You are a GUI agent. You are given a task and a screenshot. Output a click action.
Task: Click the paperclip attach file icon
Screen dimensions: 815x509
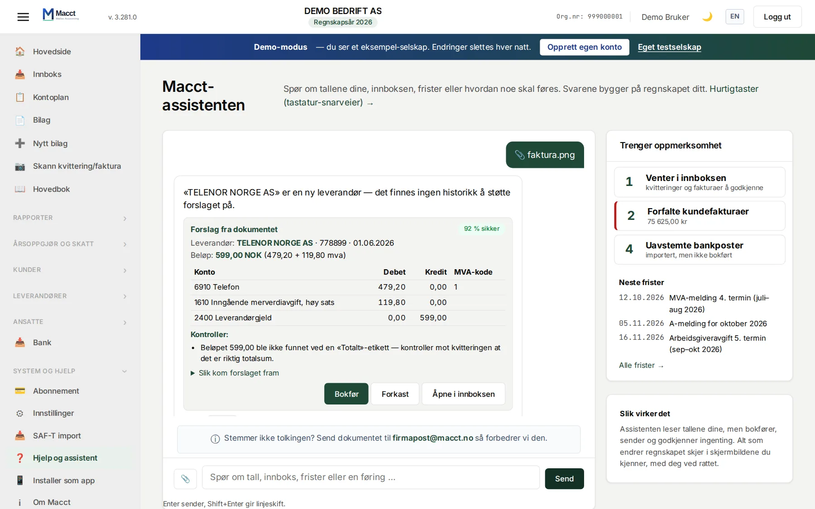pyautogui.click(x=185, y=479)
